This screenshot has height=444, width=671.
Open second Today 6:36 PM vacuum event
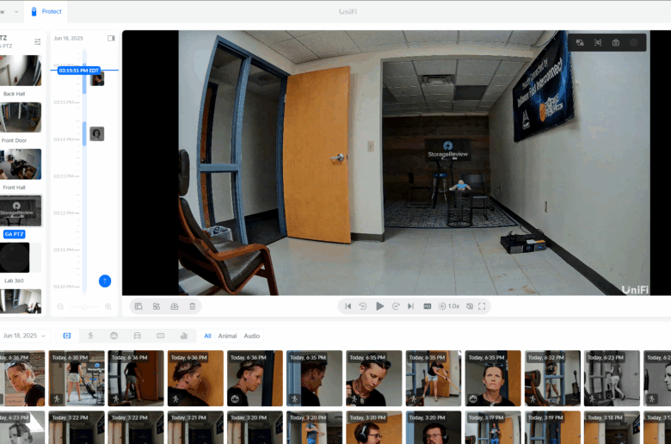tap(77, 378)
